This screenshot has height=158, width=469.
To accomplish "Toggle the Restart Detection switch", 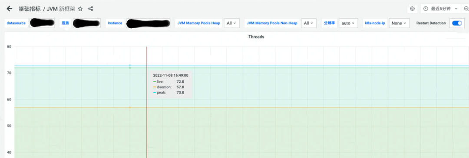I will (x=457, y=23).
